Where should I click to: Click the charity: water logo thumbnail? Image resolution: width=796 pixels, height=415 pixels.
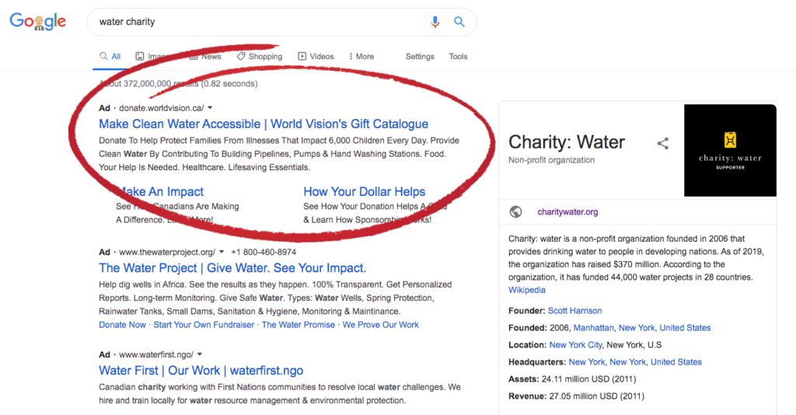(x=729, y=150)
